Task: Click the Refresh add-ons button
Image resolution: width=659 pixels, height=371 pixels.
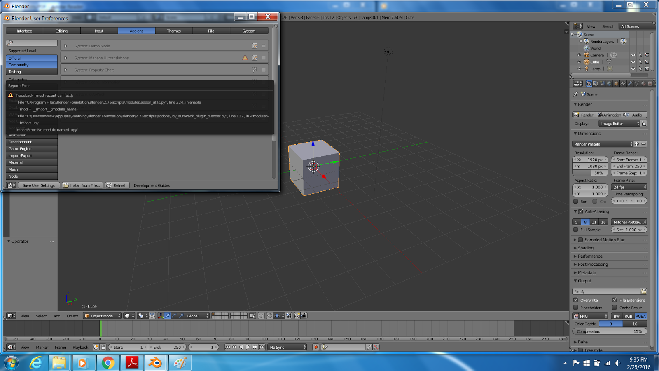Action: (117, 185)
